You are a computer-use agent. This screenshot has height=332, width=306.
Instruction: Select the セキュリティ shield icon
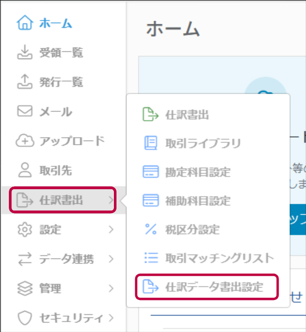click(25, 318)
